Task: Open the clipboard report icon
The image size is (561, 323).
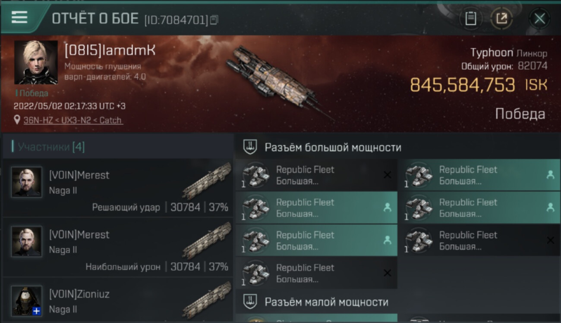Action: [470, 19]
